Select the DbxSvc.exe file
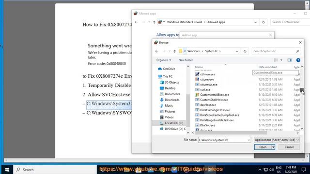310x174 pixels. point(205,125)
